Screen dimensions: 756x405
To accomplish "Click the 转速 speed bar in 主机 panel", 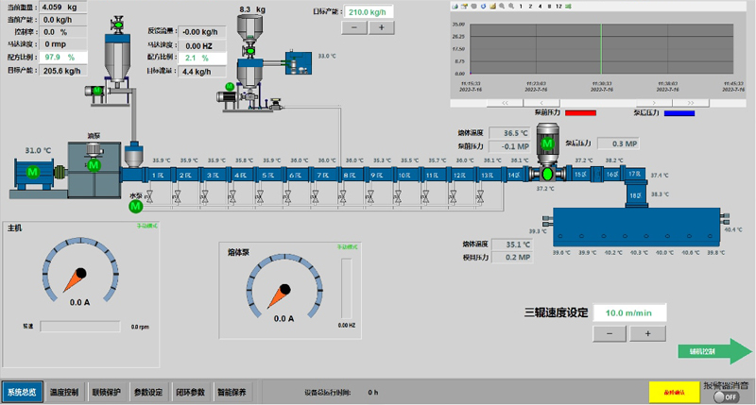I will coord(80,327).
